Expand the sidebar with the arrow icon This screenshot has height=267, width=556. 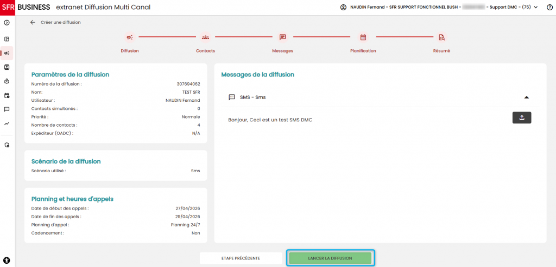coord(7,23)
